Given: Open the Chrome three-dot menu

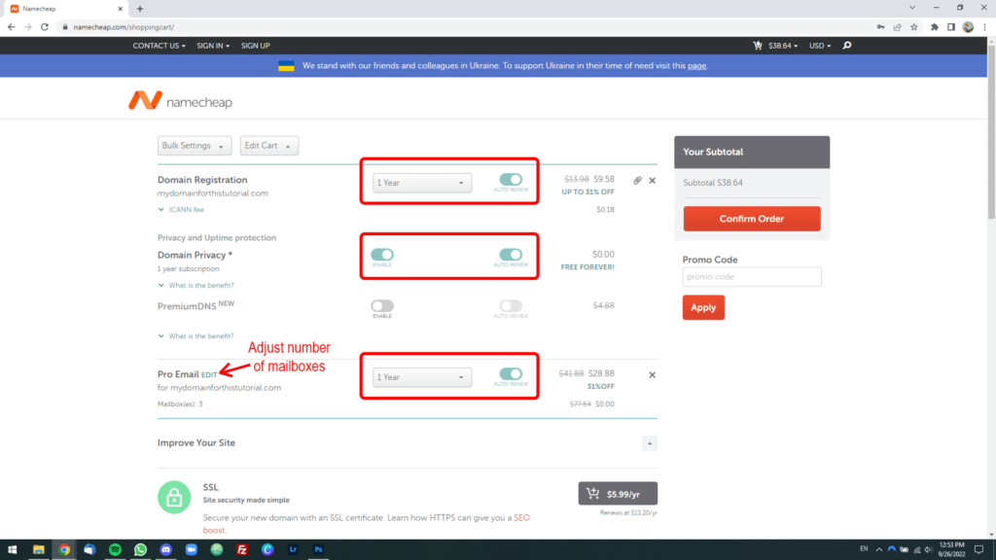Looking at the screenshot, I should [984, 26].
